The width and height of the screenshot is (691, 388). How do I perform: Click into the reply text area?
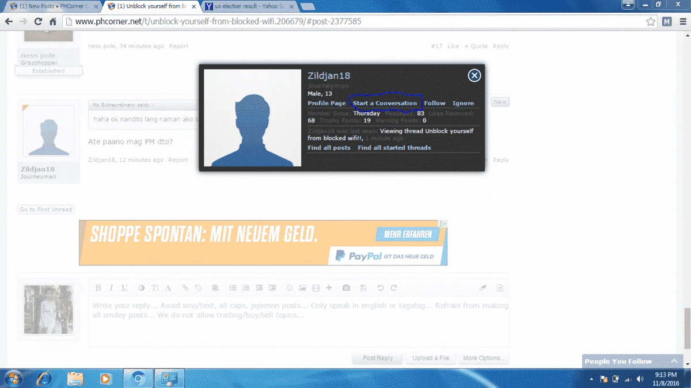coord(298,321)
